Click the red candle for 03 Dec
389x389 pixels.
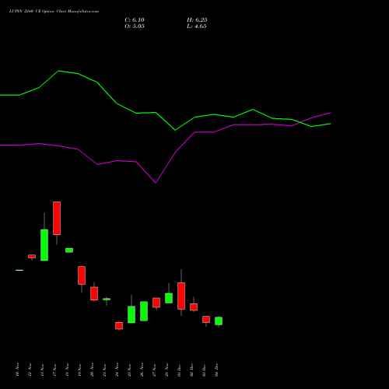(206, 319)
